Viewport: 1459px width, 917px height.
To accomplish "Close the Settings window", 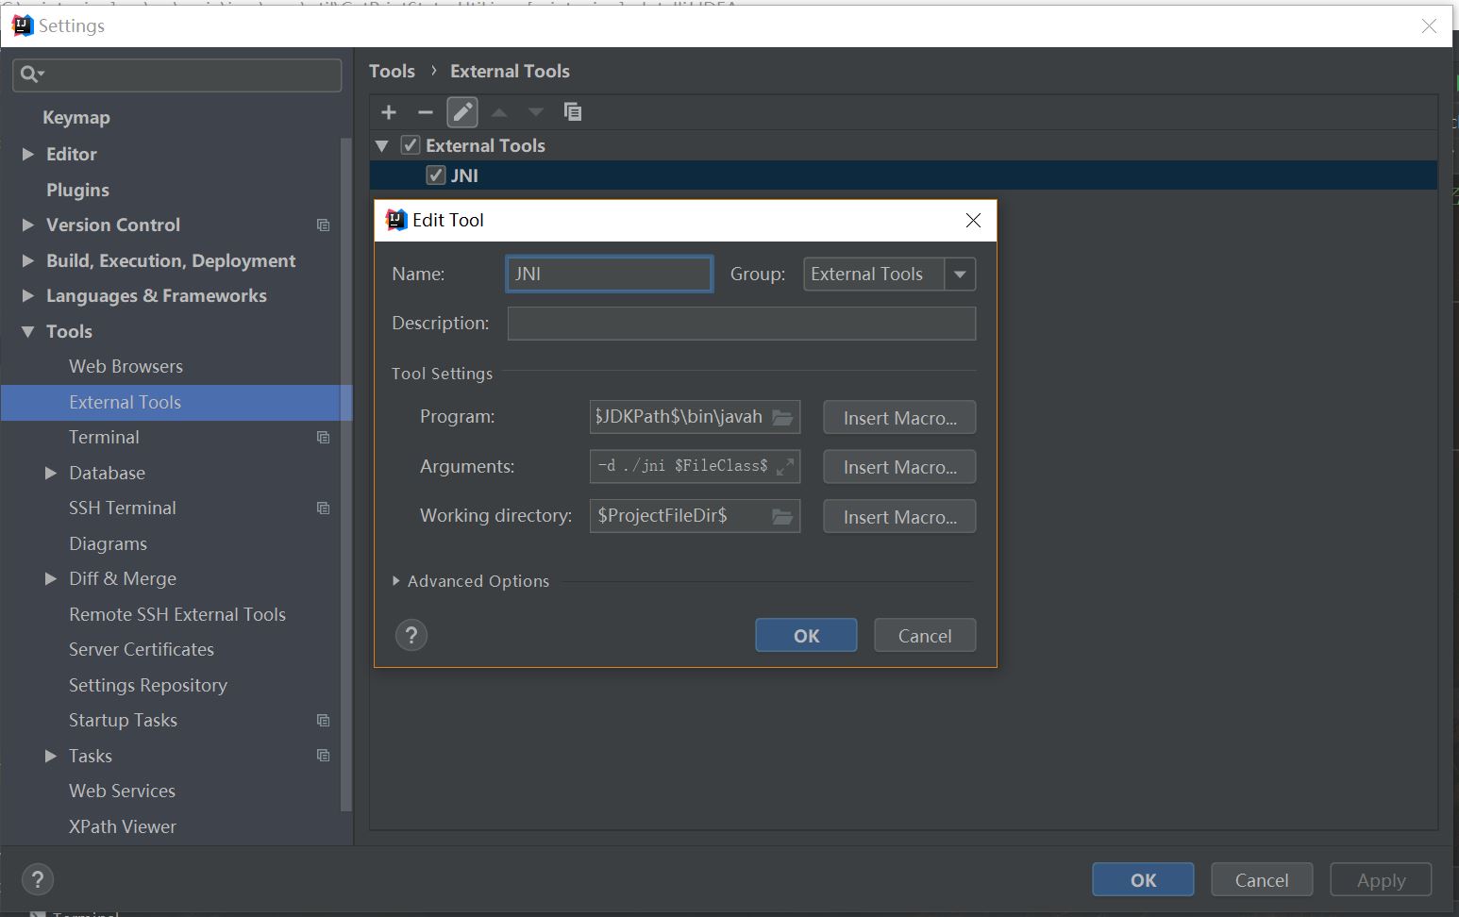I will (x=1429, y=26).
